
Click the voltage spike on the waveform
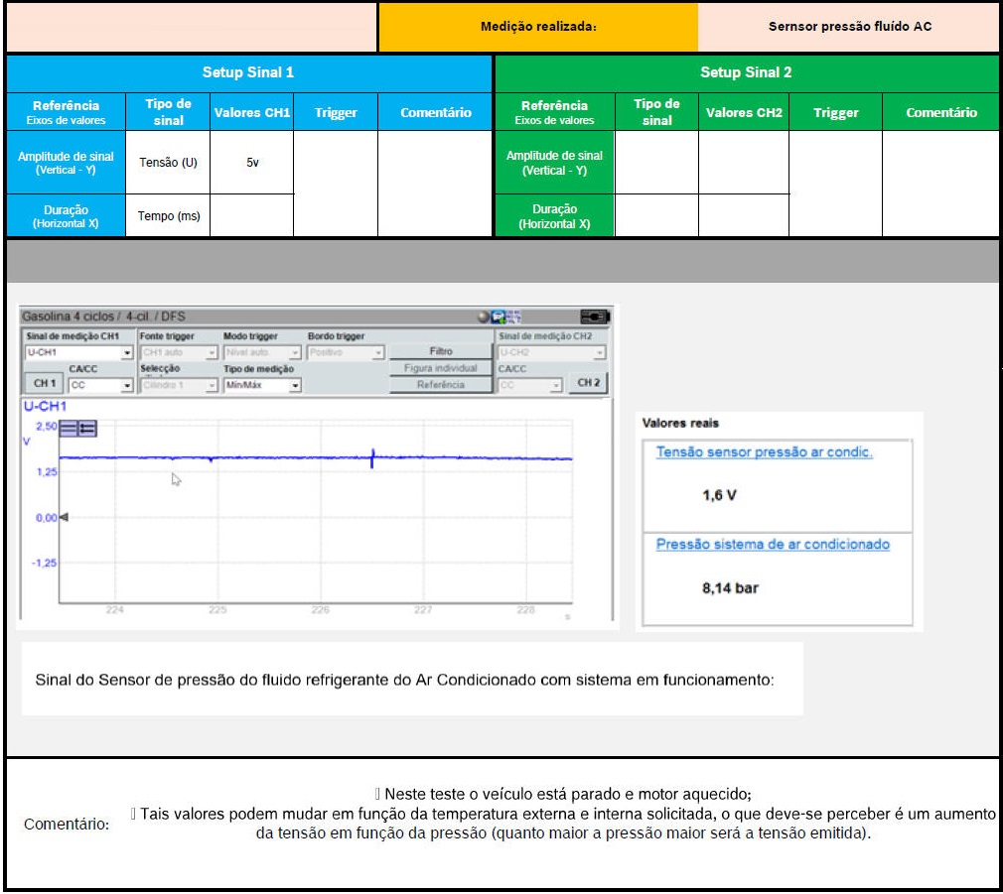click(x=372, y=457)
